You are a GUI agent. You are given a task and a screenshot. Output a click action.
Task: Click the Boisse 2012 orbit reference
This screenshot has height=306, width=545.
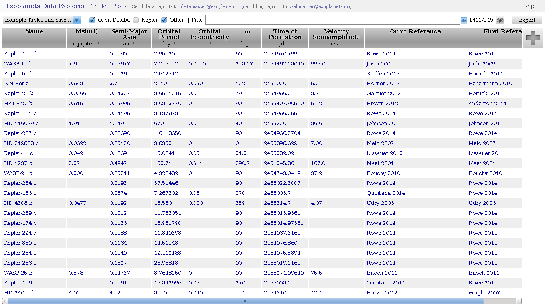382,292
